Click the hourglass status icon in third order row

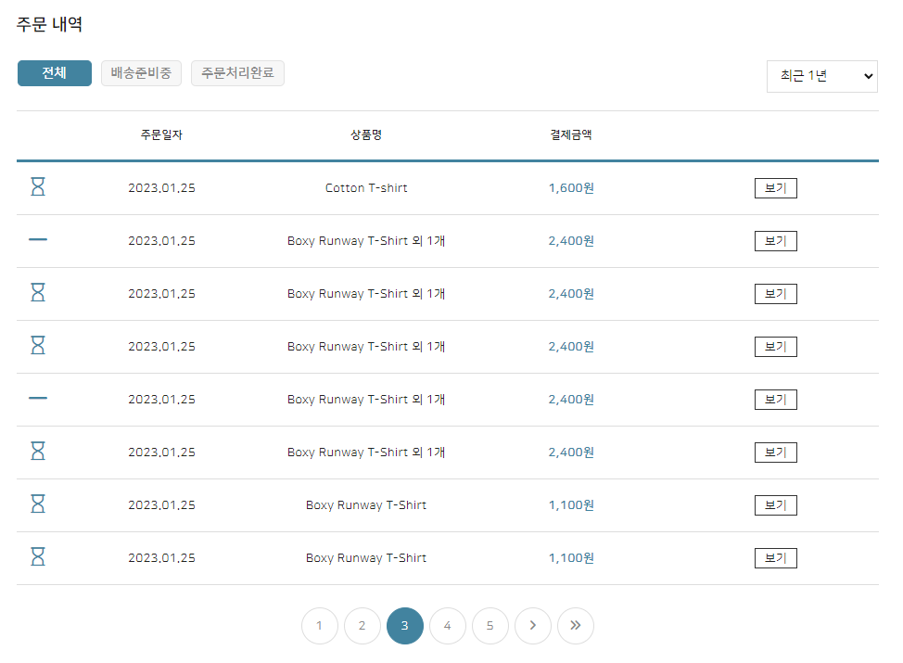click(38, 293)
